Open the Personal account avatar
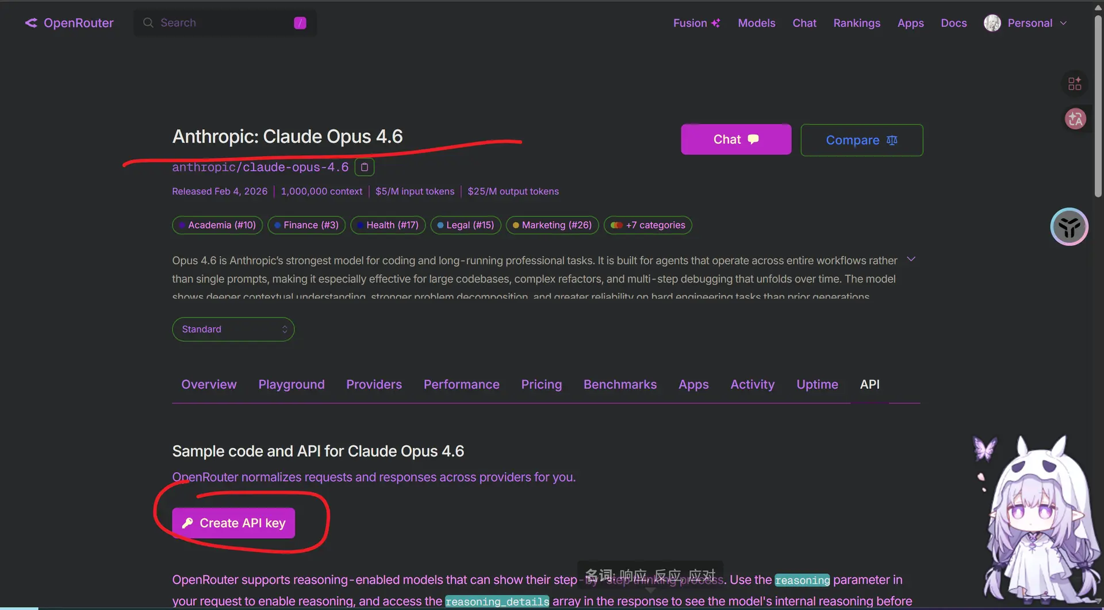This screenshot has height=610, width=1104. (x=992, y=23)
